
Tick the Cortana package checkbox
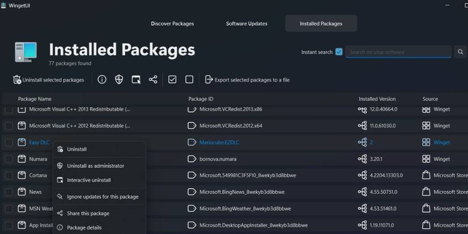click(x=9, y=176)
